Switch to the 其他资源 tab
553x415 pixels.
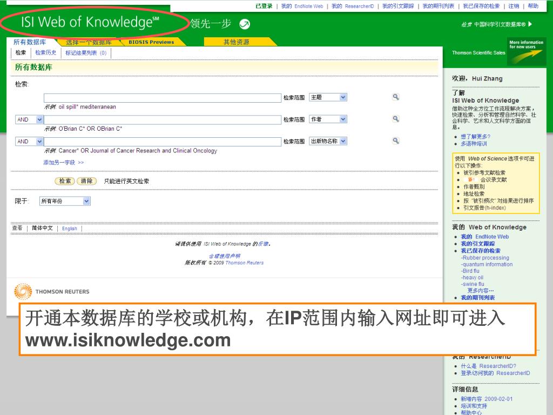coord(237,42)
